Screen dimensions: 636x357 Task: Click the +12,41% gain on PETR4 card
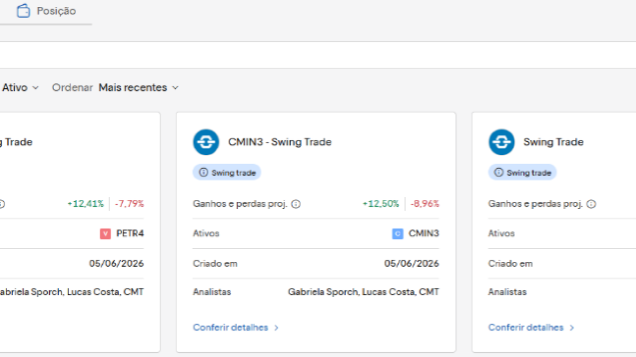point(85,204)
